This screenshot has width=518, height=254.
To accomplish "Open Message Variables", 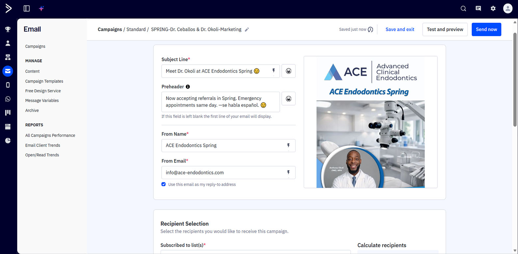I will point(42,101).
